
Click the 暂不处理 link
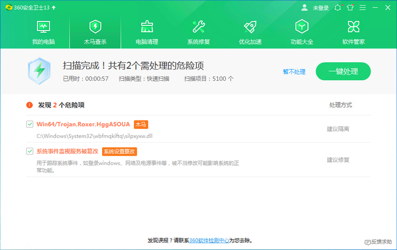pos(294,72)
